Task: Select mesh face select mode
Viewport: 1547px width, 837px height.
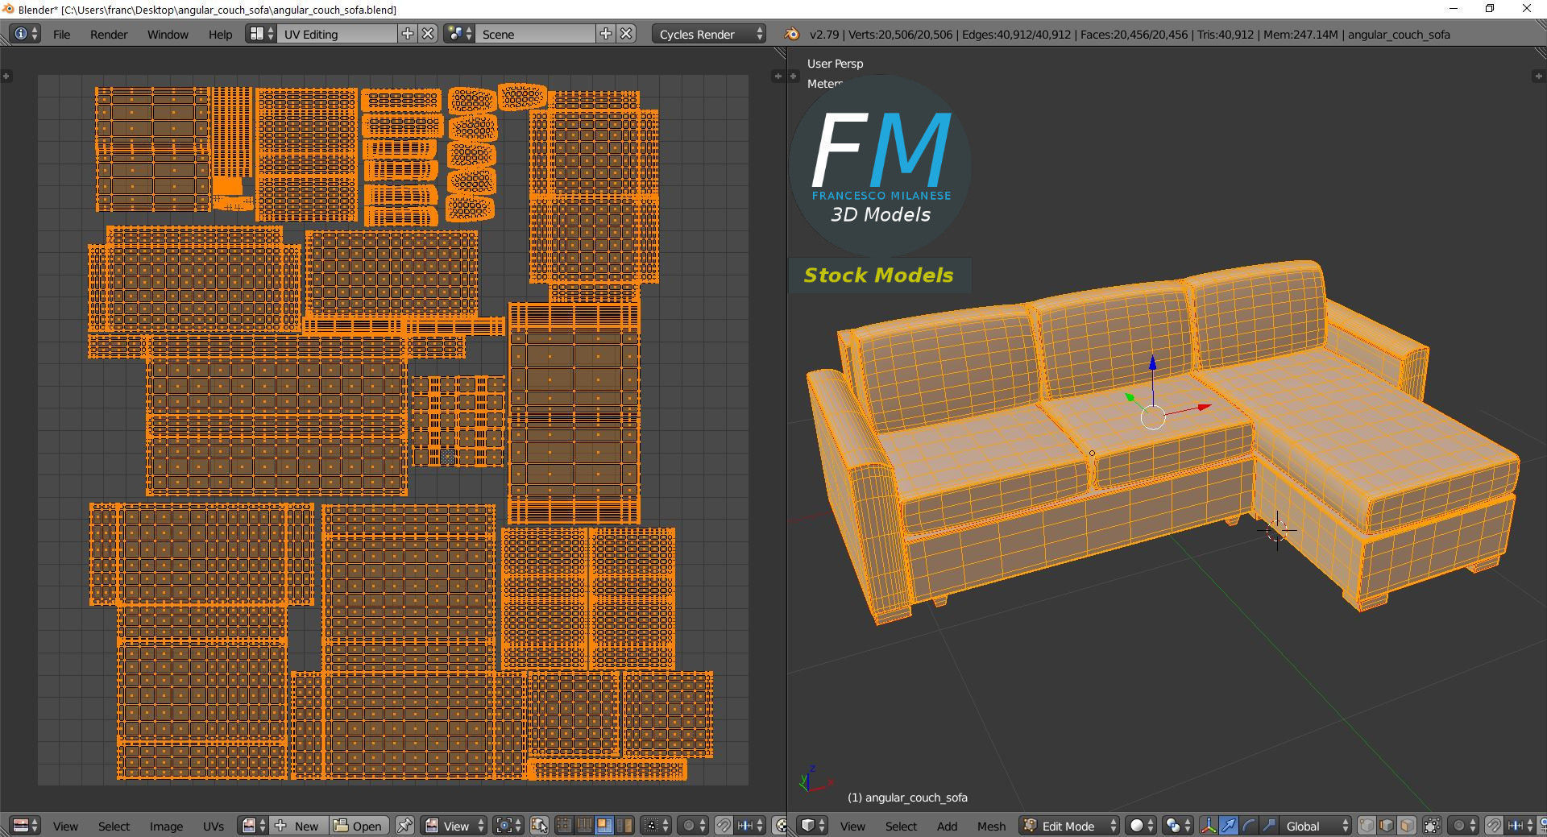Action: click(1407, 826)
